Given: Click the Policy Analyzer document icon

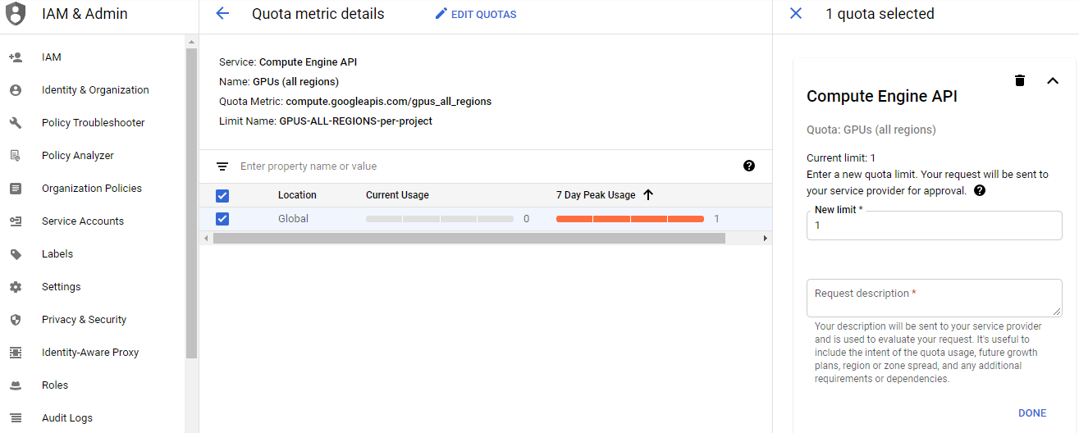Looking at the screenshot, I should pos(15,156).
